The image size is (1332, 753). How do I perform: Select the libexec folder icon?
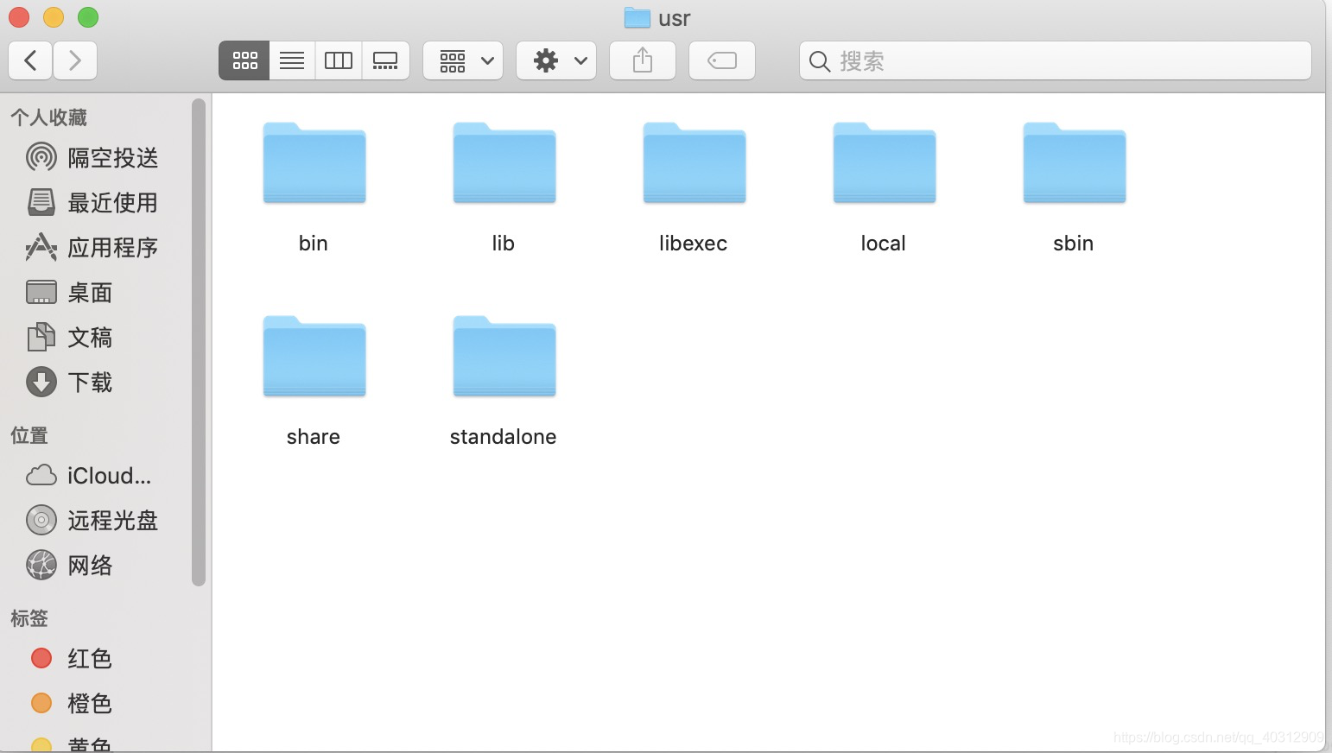[695, 163]
